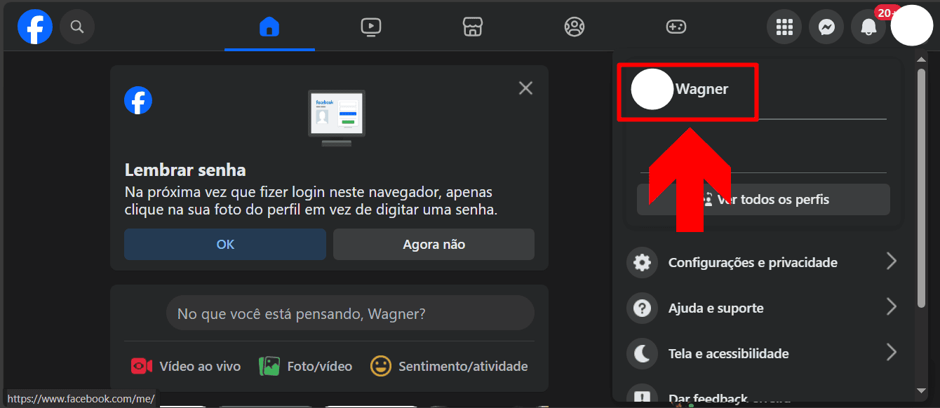Close the Lembrar senha card
The height and width of the screenshot is (408, 940).
point(525,88)
